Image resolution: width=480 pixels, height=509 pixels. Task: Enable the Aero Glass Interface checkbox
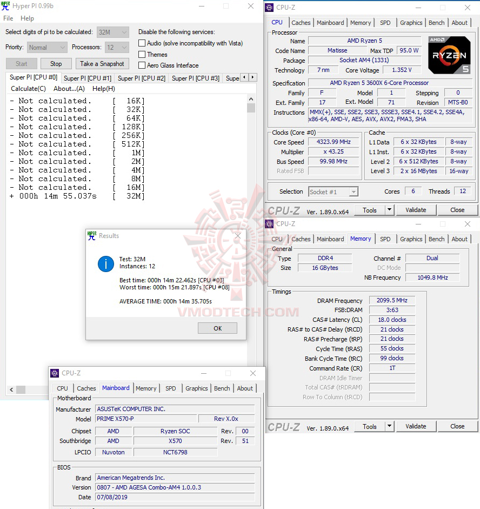tap(142, 65)
